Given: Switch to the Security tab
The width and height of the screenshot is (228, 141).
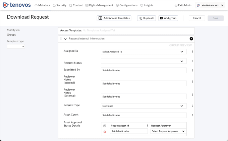Looking at the screenshot, I should pos(59,5).
